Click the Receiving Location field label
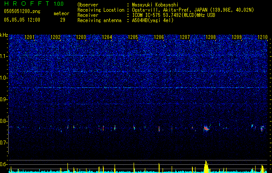272x173 pixels. click(x=101, y=10)
